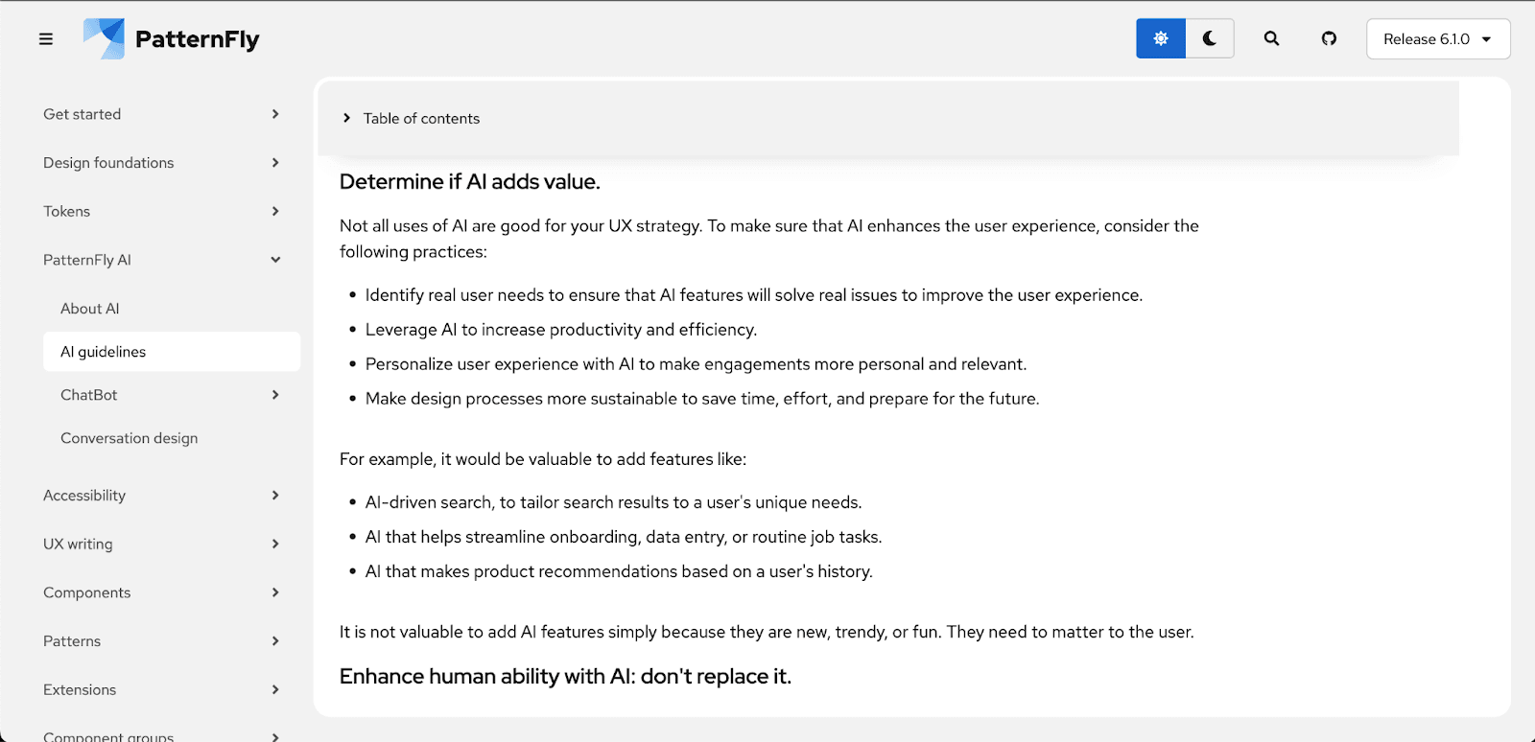
Task: Click the PatternFly logo
Action: point(172,39)
